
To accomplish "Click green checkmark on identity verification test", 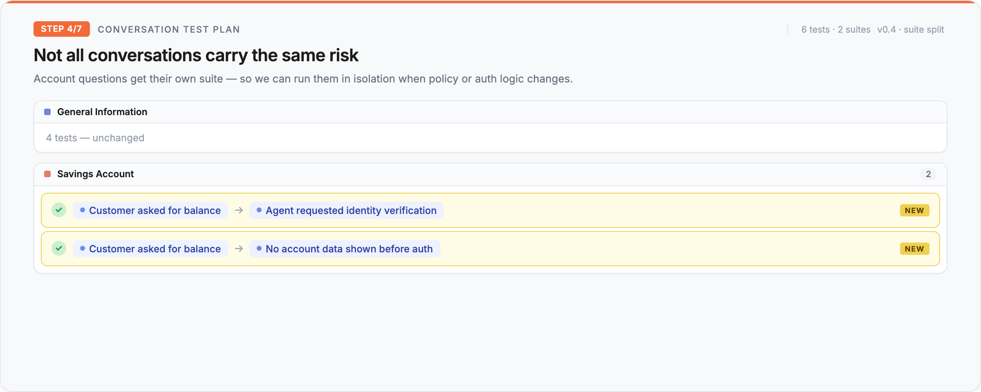I will coord(59,210).
